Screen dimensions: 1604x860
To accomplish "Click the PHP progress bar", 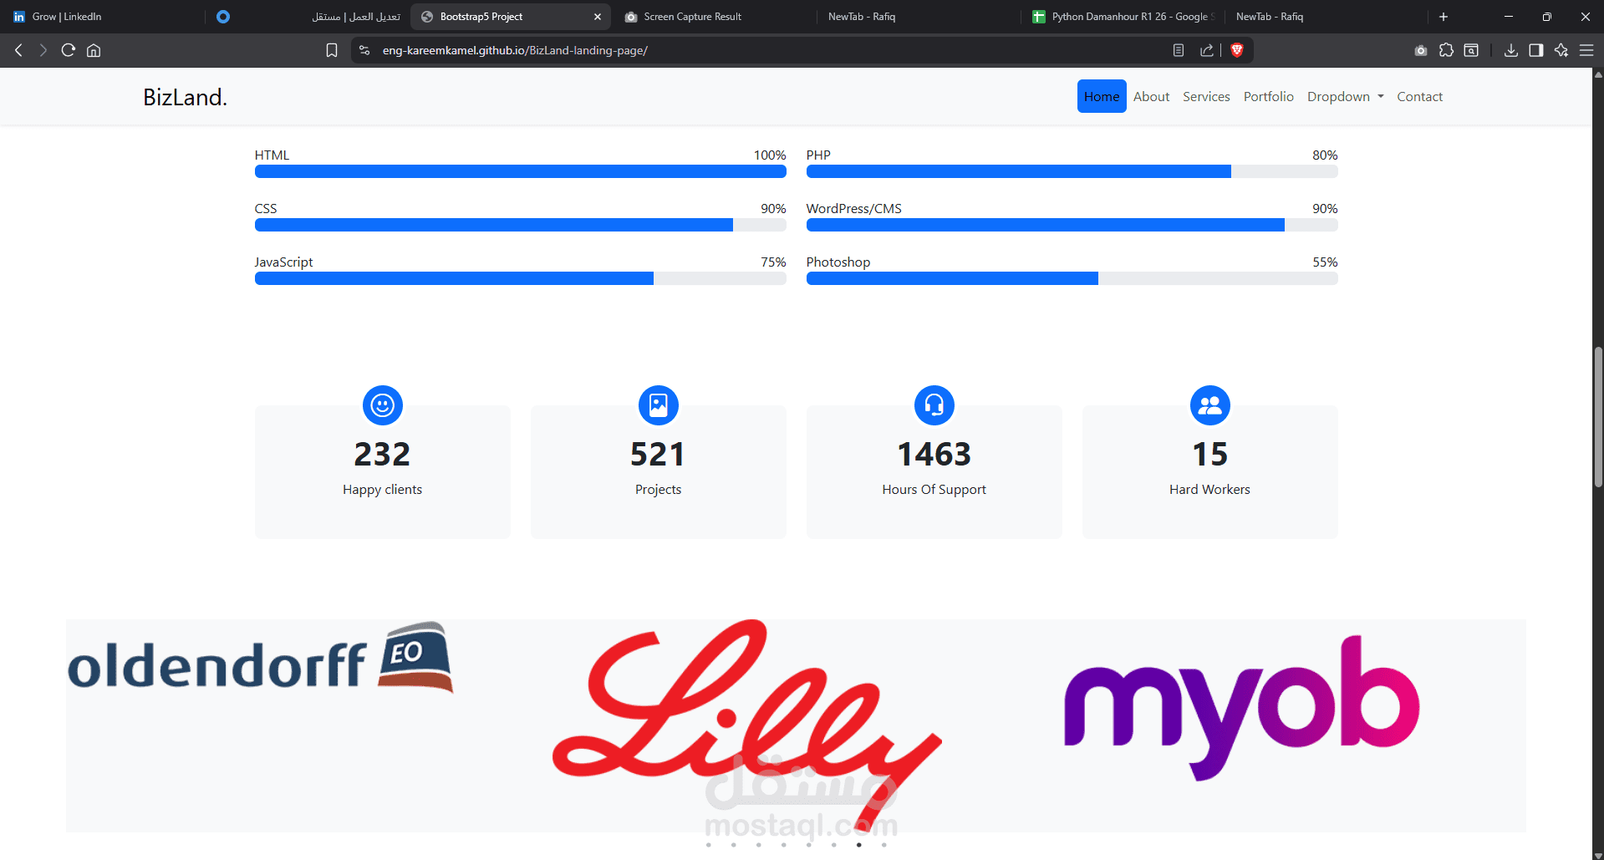I will pyautogui.click(x=1072, y=171).
